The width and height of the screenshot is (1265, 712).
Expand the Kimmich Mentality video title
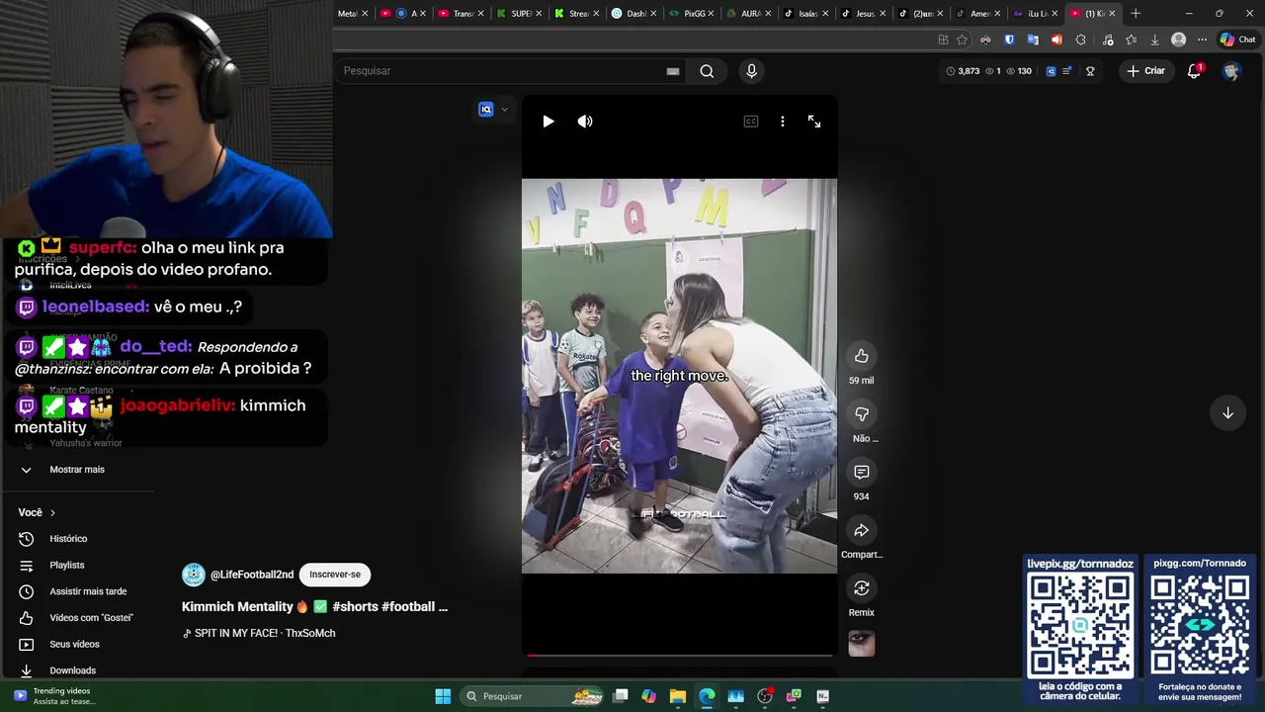pyautogui.click(x=314, y=606)
